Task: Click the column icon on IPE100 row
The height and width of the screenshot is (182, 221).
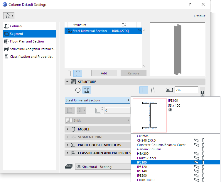Action: point(203,162)
